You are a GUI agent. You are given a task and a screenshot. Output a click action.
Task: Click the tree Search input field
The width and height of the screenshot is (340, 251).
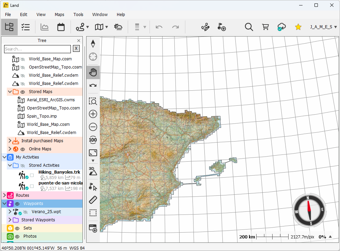coord(37,49)
